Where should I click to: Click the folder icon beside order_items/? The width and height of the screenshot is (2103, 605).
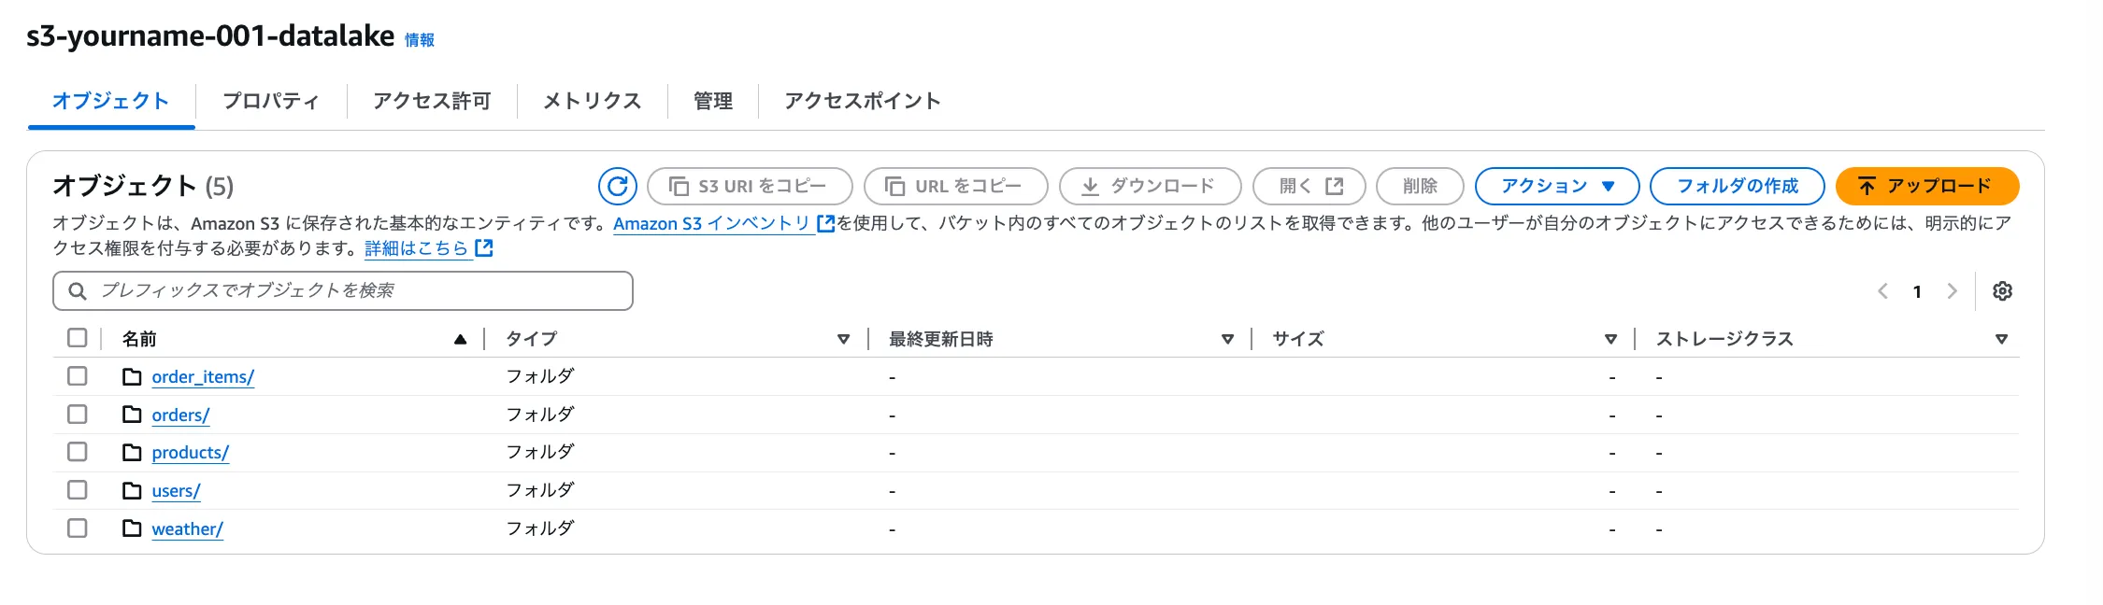[132, 376]
